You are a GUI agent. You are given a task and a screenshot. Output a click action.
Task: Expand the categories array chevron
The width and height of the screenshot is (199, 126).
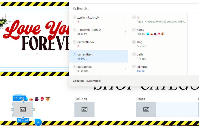click(x=125, y=69)
